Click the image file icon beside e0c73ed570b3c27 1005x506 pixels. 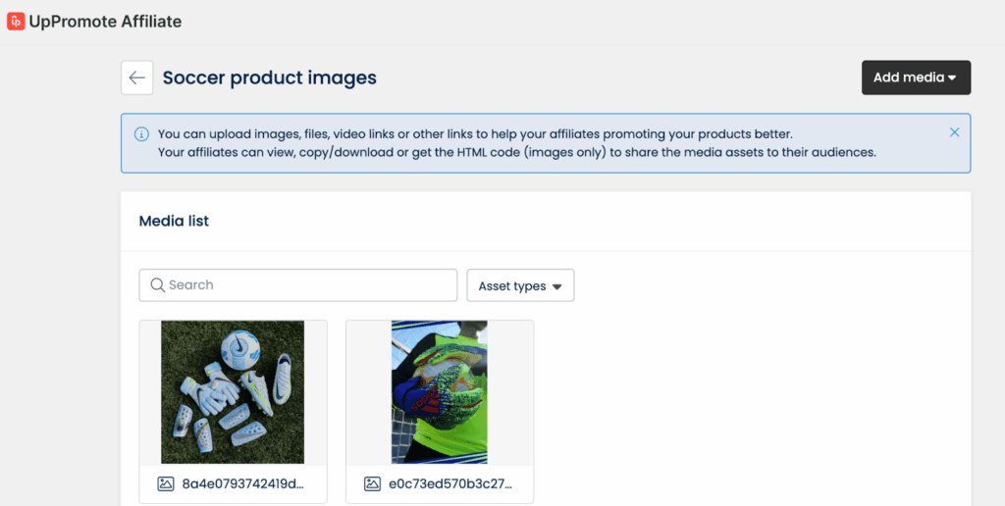coord(372,483)
